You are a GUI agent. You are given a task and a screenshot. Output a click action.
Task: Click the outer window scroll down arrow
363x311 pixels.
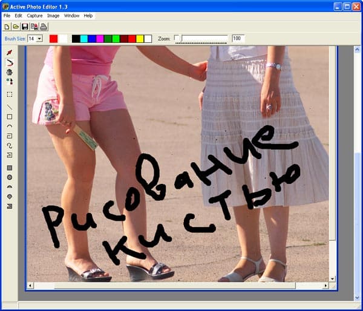pyautogui.click(x=357, y=298)
